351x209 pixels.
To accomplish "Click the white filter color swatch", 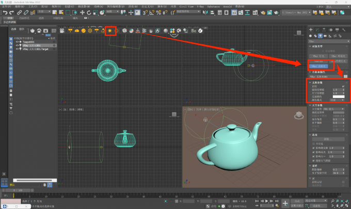I will 339,97.
